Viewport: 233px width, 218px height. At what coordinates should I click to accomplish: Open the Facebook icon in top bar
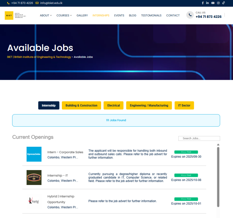[203, 3]
